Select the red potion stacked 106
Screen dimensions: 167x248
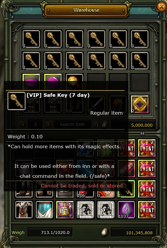click(85, 189)
